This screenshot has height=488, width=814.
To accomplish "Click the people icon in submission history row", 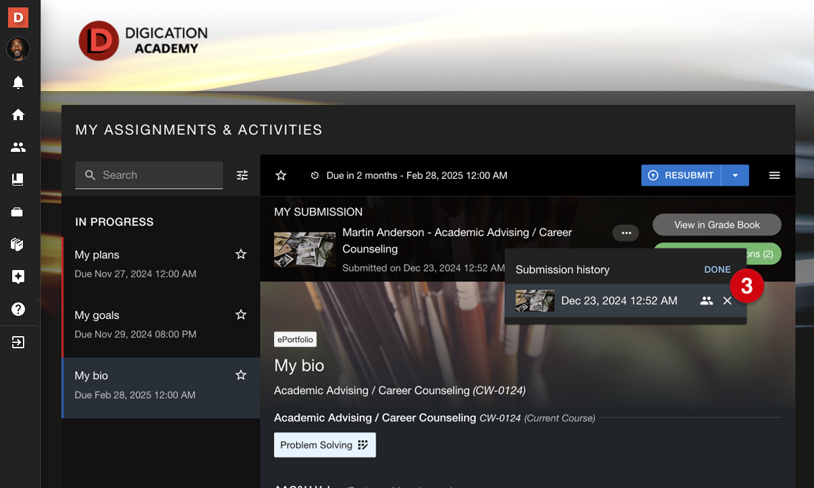I will click(707, 301).
